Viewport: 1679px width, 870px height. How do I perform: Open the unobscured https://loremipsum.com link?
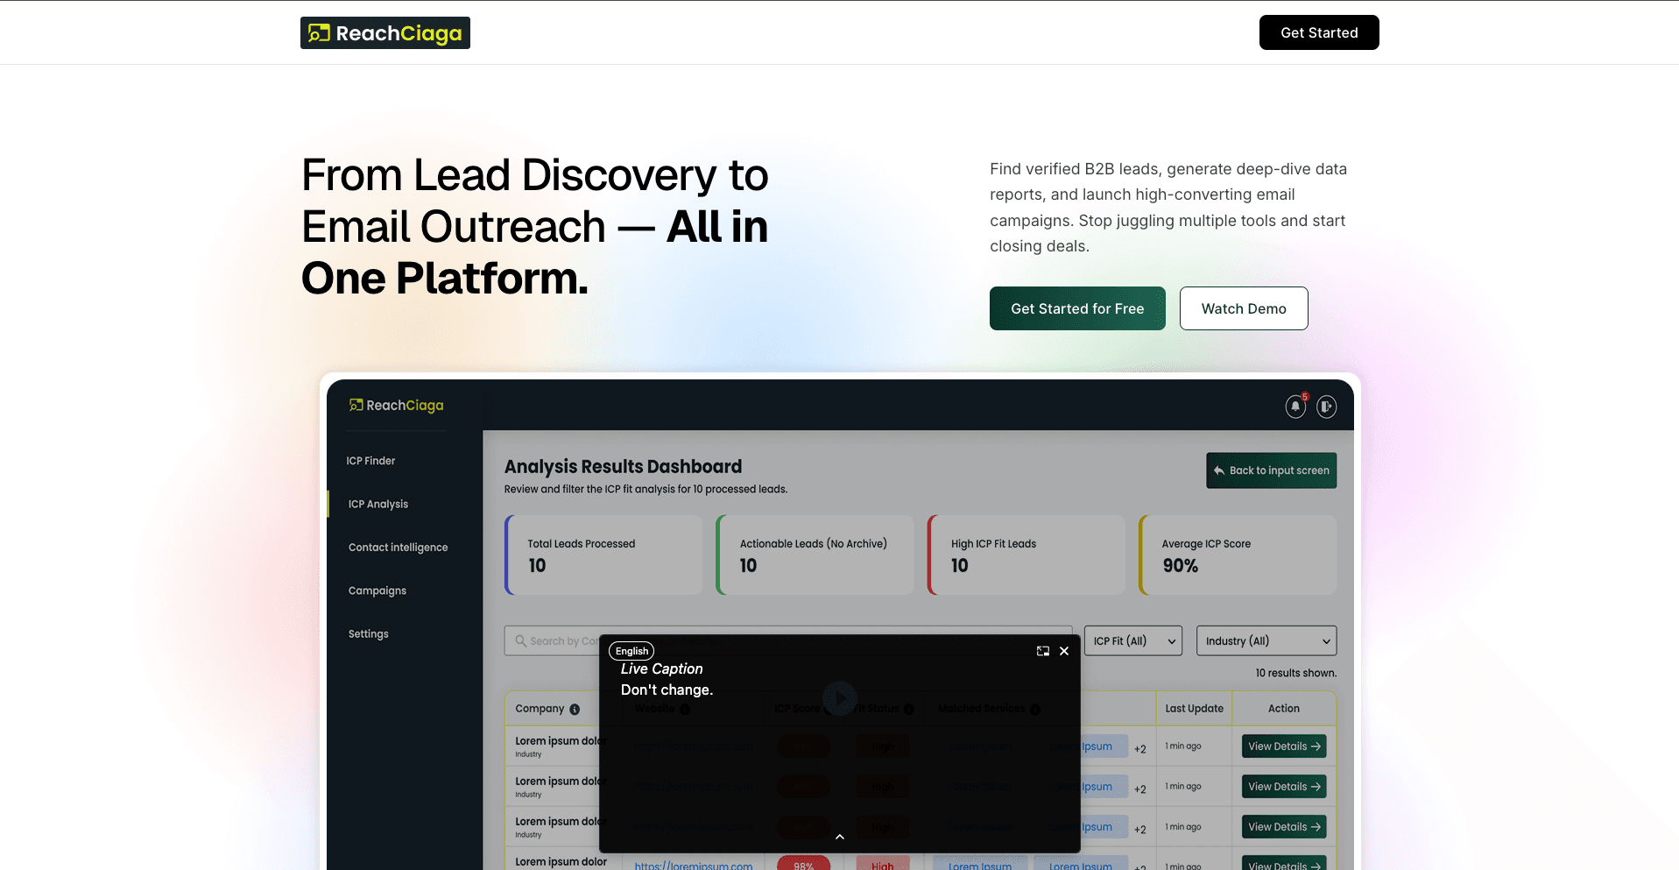click(694, 865)
